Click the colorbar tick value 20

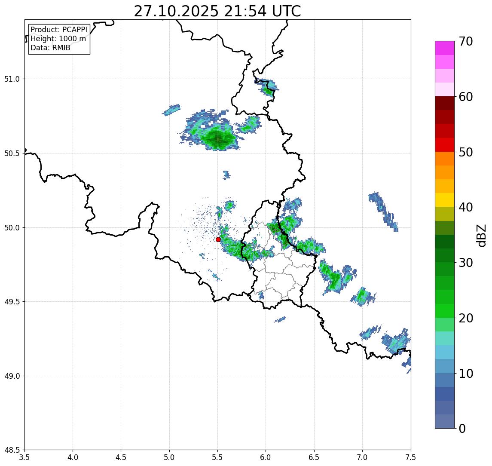coord(465,318)
